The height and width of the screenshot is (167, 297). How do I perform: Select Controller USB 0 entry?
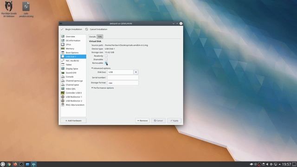pyautogui.click(x=73, y=93)
